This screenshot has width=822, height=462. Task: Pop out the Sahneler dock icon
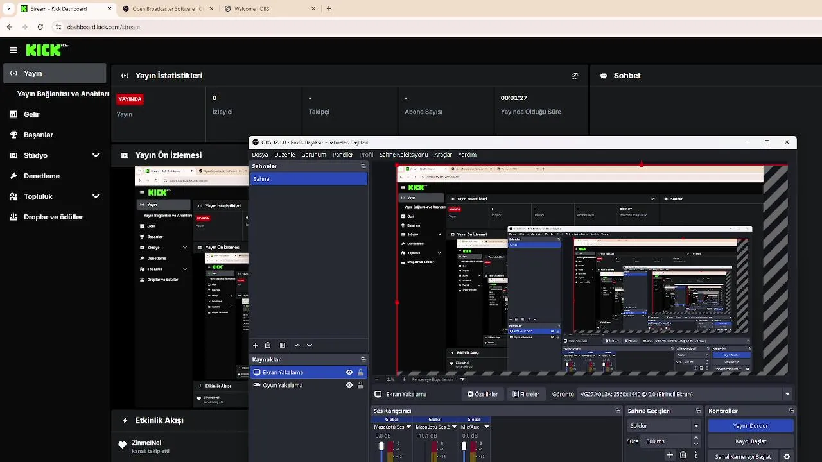pos(363,166)
